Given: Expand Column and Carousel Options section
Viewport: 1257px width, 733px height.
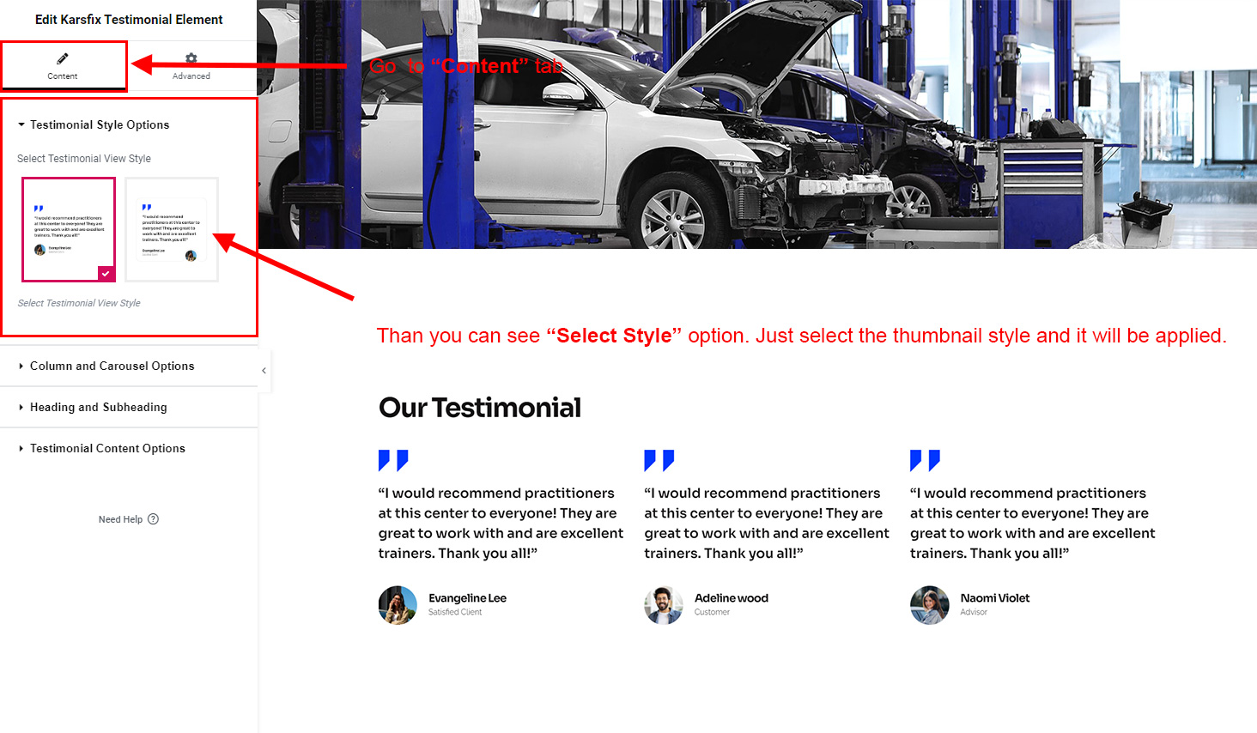Looking at the screenshot, I should point(129,366).
